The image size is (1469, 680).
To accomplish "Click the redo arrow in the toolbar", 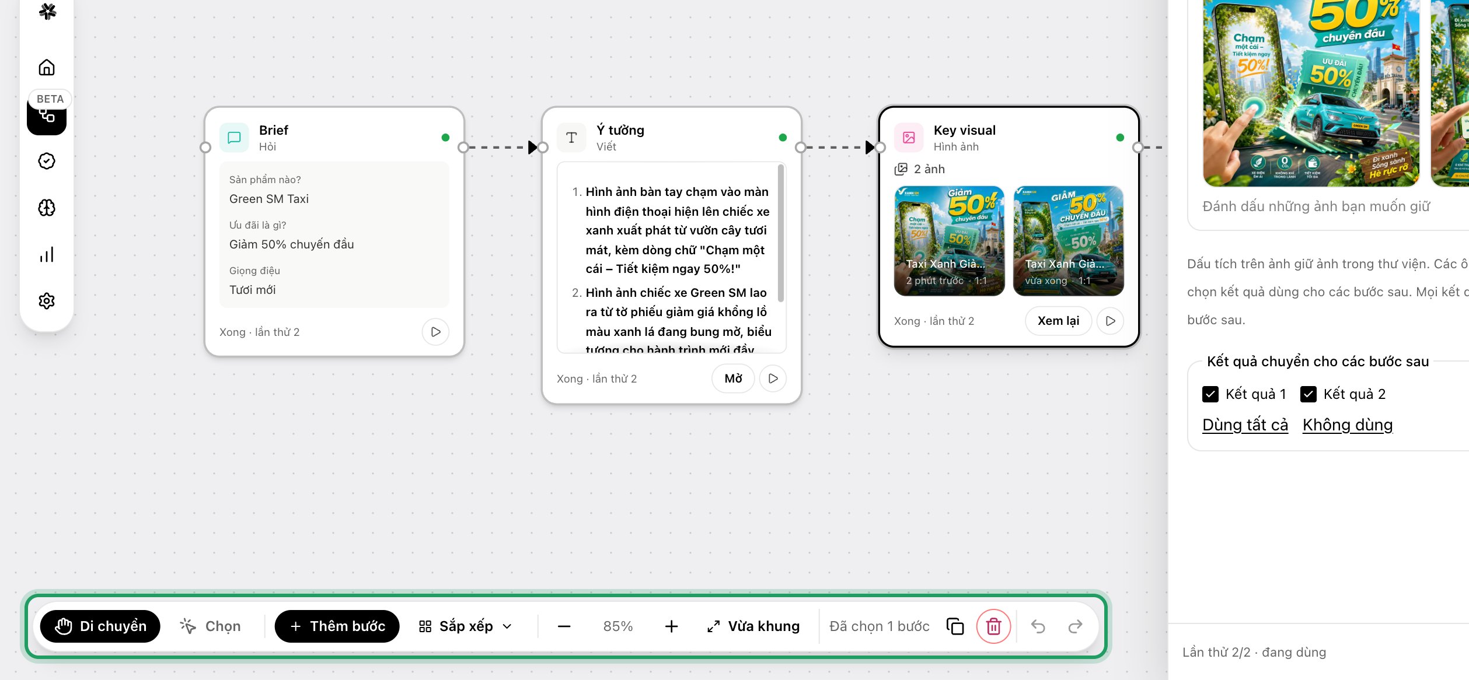I will coord(1075,626).
